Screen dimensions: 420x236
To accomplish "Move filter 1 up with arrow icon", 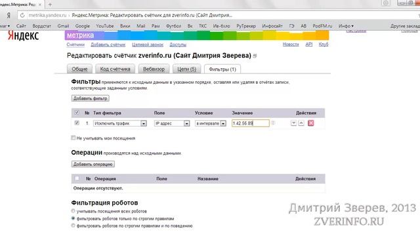I will 301,123.
